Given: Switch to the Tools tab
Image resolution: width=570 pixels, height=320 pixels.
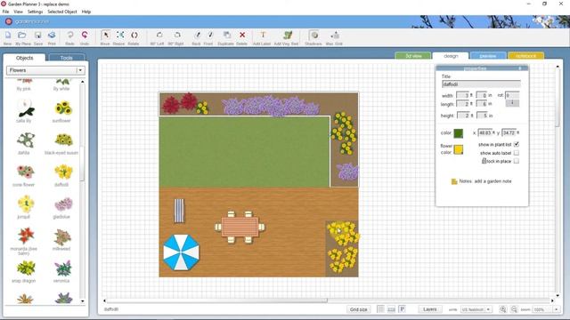Looking at the screenshot, I should pos(67,58).
